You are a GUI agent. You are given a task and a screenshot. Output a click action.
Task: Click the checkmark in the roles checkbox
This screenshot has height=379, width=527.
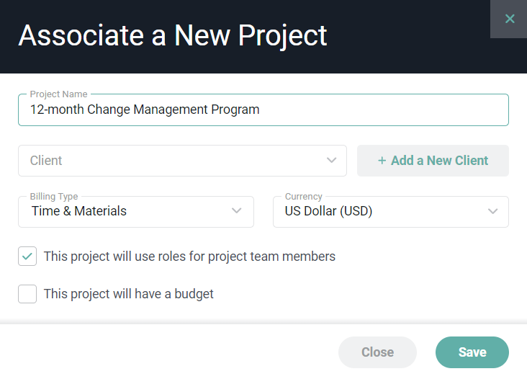pyautogui.click(x=27, y=257)
